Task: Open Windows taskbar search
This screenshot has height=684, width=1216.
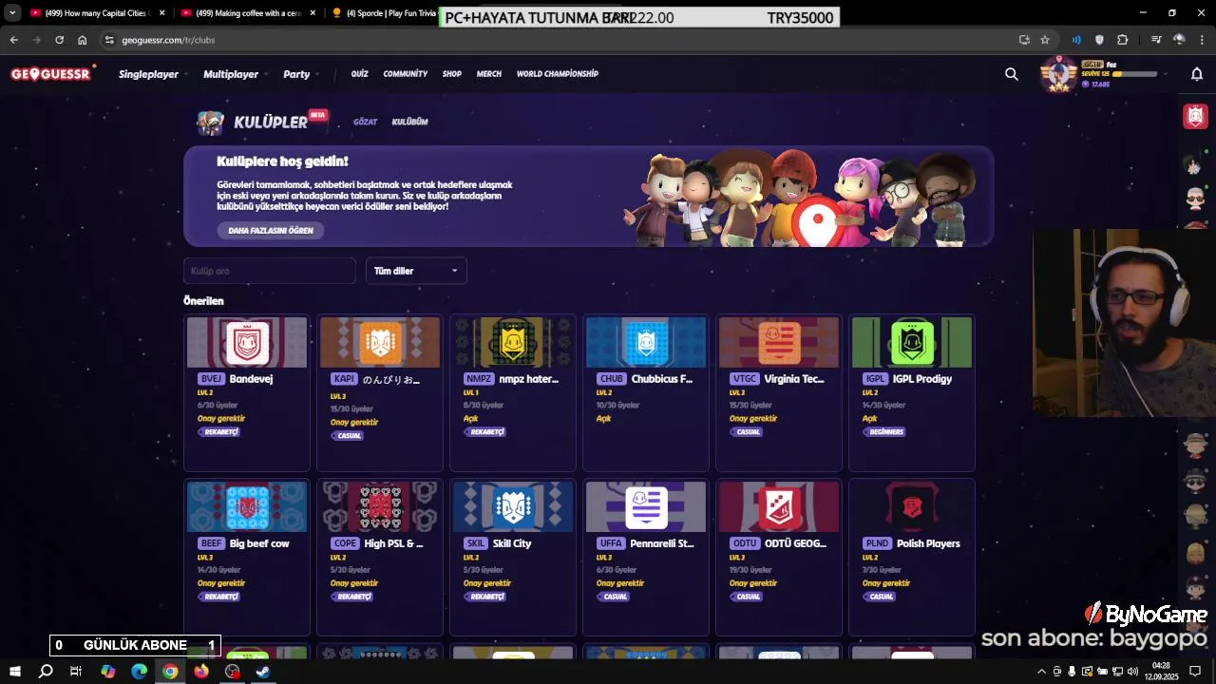Action: [x=46, y=672]
